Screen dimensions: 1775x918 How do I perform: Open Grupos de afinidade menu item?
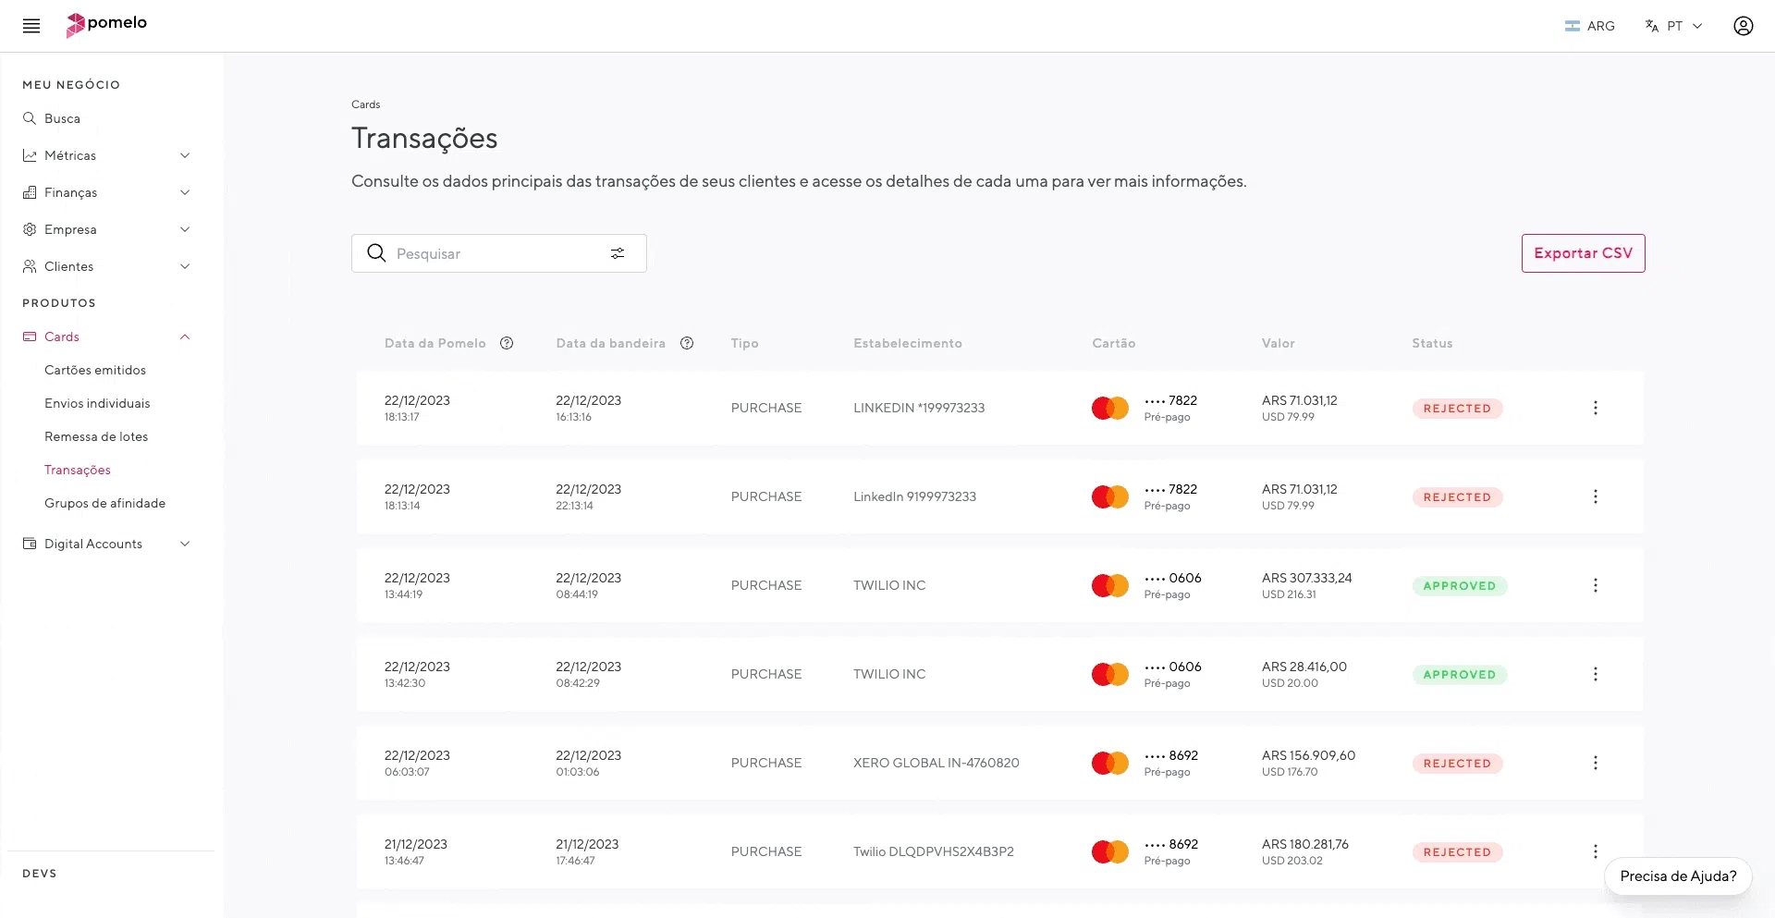pos(104,503)
